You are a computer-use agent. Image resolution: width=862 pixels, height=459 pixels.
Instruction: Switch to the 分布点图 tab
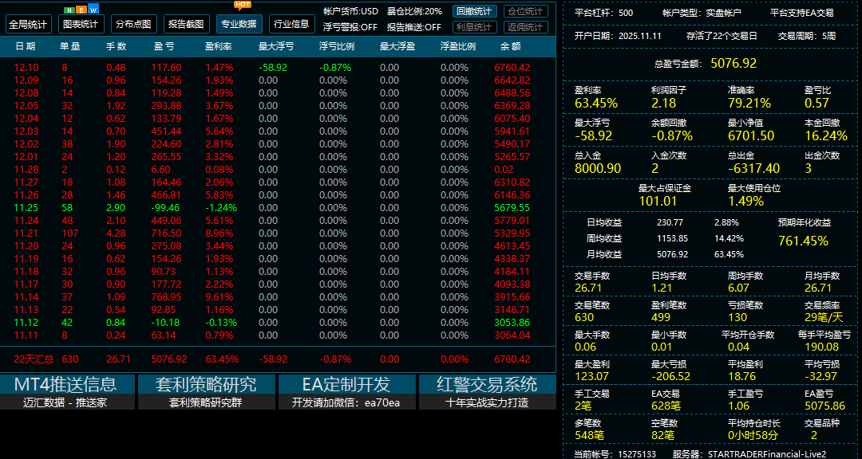134,24
